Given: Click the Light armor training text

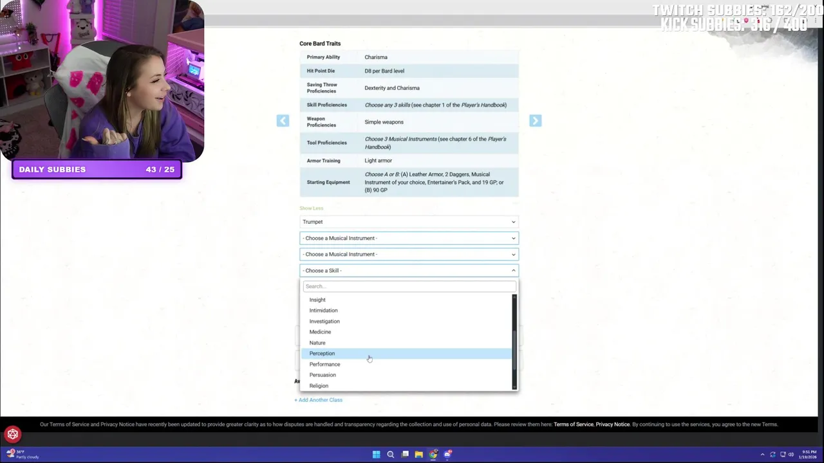Looking at the screenshot, I should point(378,161).
